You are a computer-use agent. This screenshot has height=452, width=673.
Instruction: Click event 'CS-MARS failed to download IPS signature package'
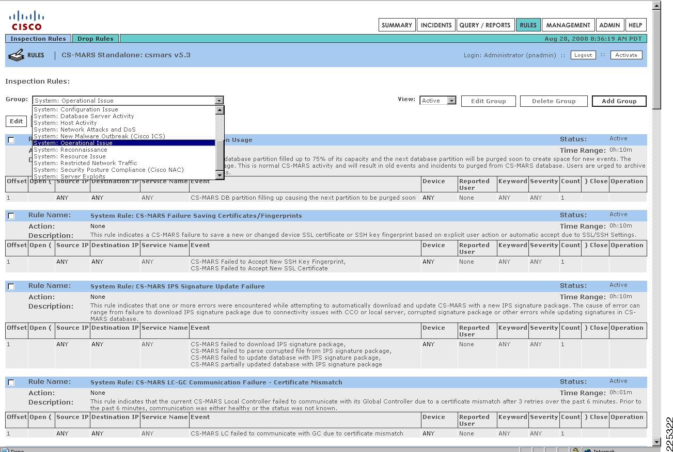(268, 344)
